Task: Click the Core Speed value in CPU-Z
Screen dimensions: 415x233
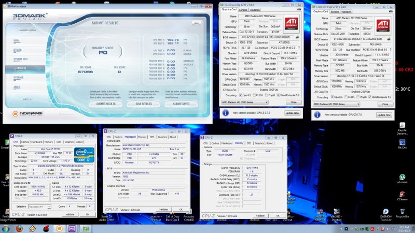Action: coord(38,187)
